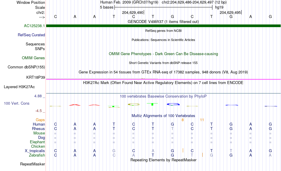The width and height of the screenshot is (281, 171).
Task: Open the RefSeq Curated track label
Action: pyautogui.click(x=31, y=35)
